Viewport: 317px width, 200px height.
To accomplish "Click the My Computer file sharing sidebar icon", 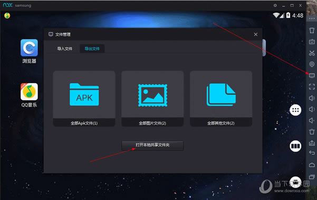I will (x=312, y=75).
